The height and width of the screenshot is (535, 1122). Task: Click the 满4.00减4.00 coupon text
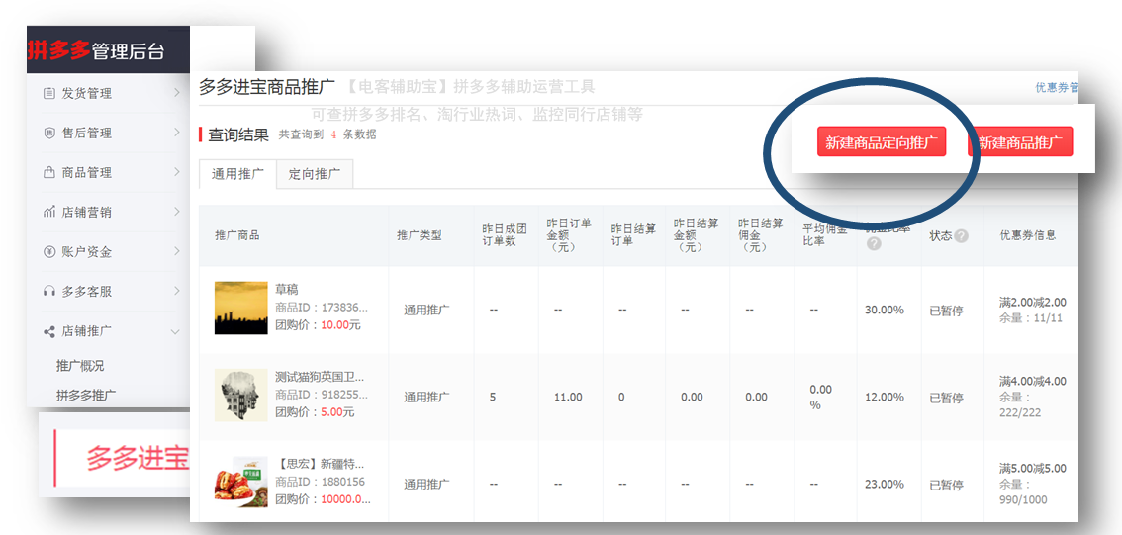coord(1033,381)
